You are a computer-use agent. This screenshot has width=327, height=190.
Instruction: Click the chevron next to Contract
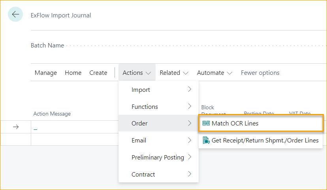[x=190, y=174]
